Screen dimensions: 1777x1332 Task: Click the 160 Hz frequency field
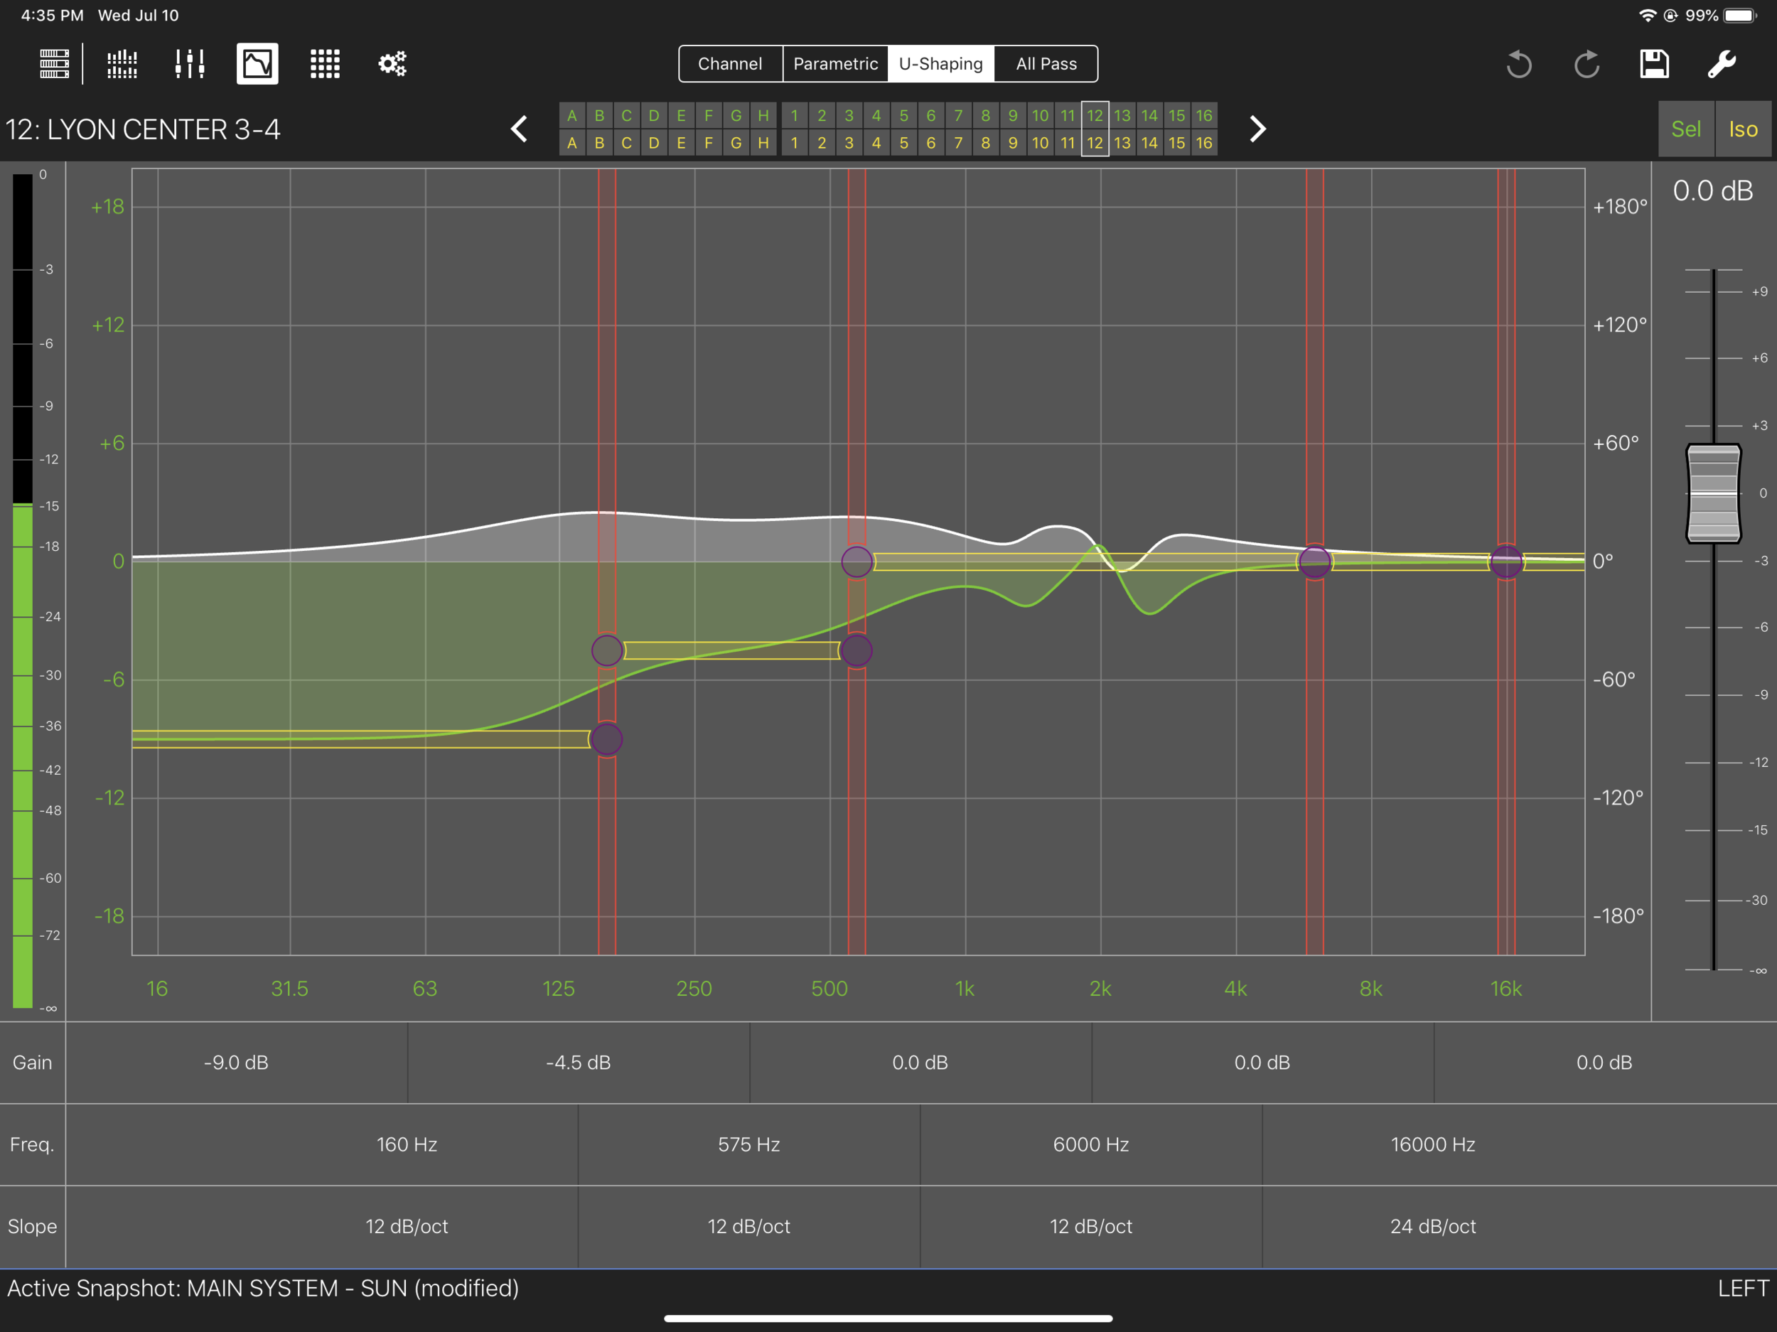[x=407, y=1144]
